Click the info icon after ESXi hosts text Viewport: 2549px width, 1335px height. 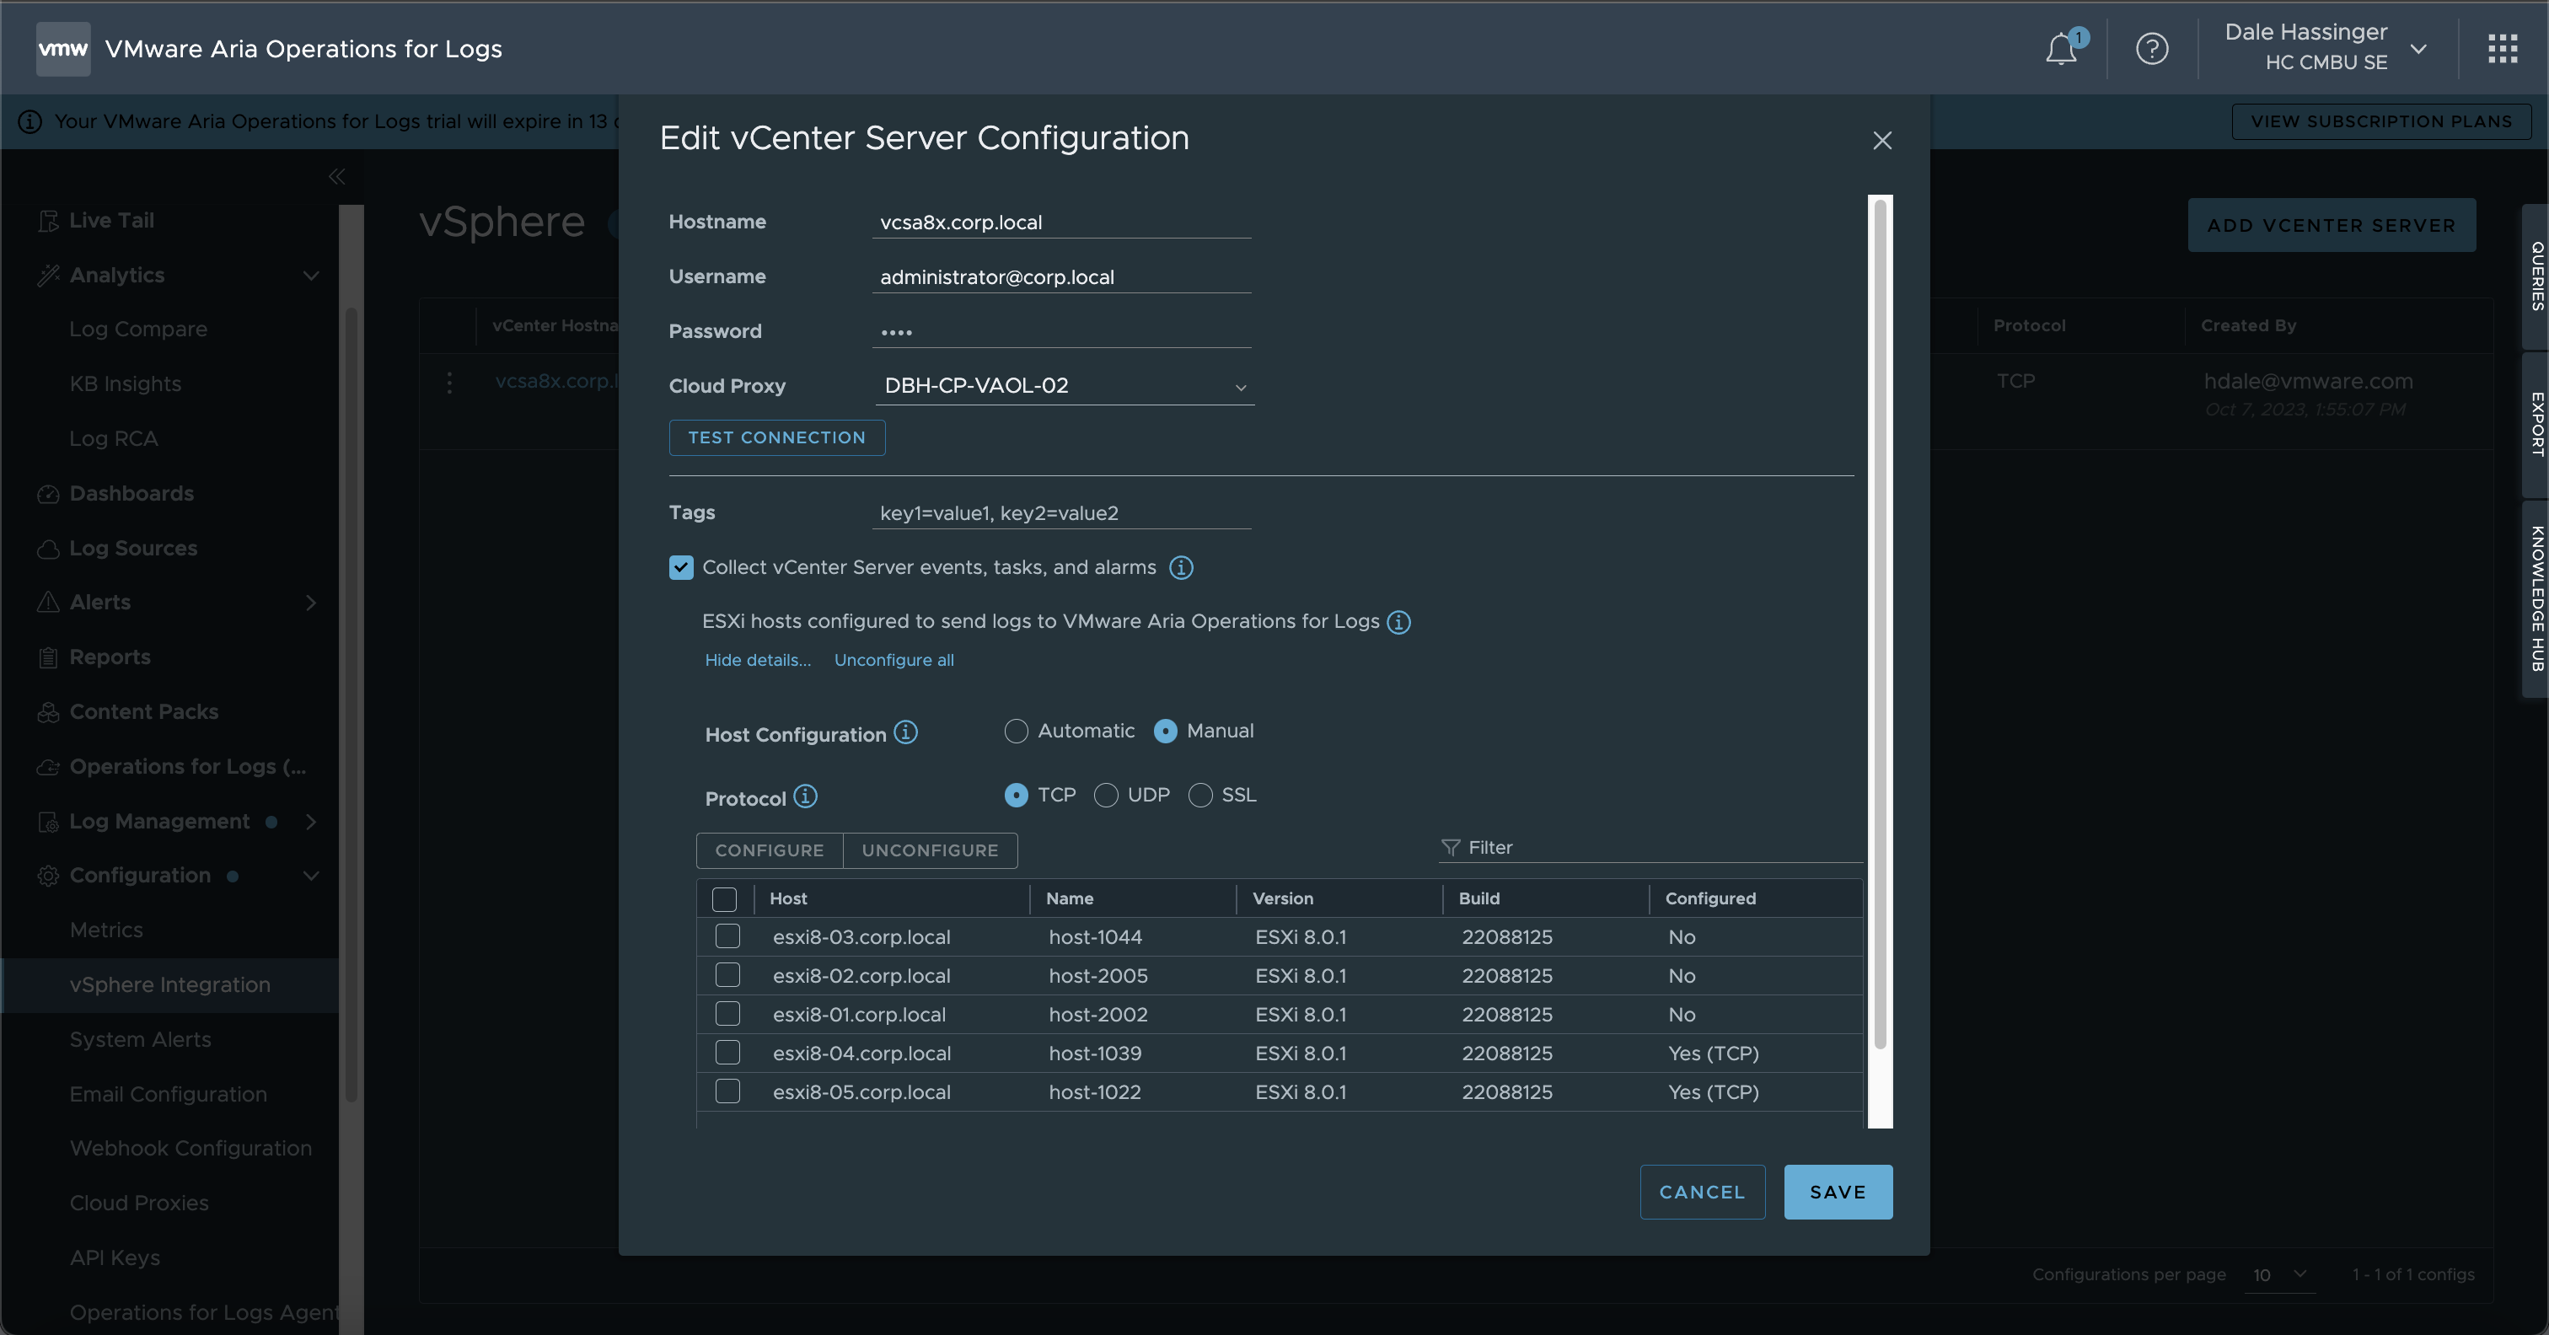pyautogui.click(x=1398, y=621)
